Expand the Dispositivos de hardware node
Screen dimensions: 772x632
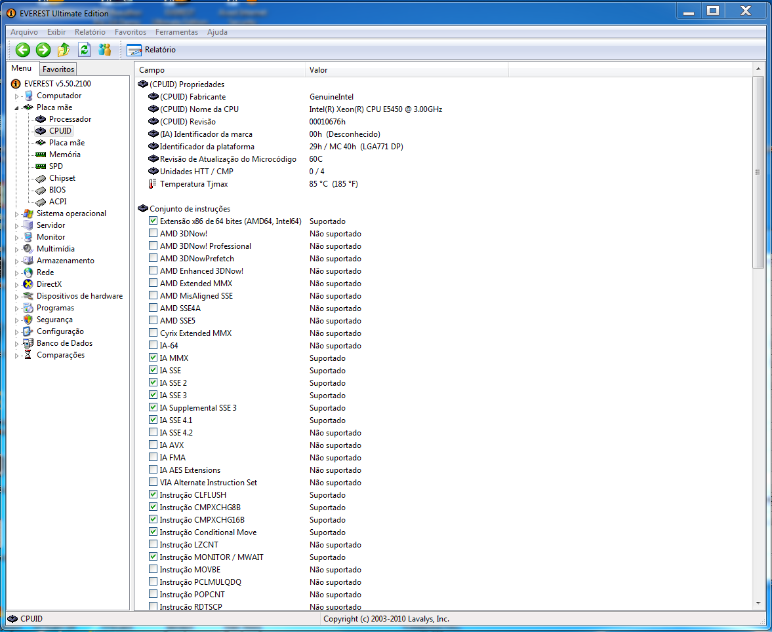tap(17, 297)
